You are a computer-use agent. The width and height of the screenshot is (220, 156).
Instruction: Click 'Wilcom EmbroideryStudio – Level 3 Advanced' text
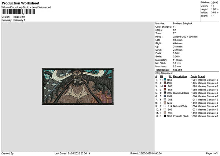click(26, 7)
